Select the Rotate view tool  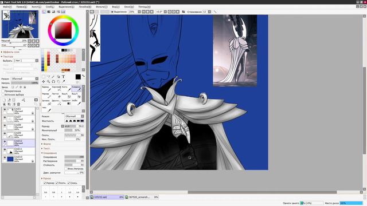53,81
